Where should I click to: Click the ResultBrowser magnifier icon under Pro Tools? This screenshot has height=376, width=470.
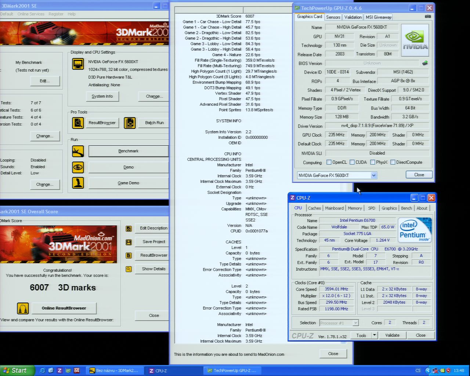click(78, 123)
